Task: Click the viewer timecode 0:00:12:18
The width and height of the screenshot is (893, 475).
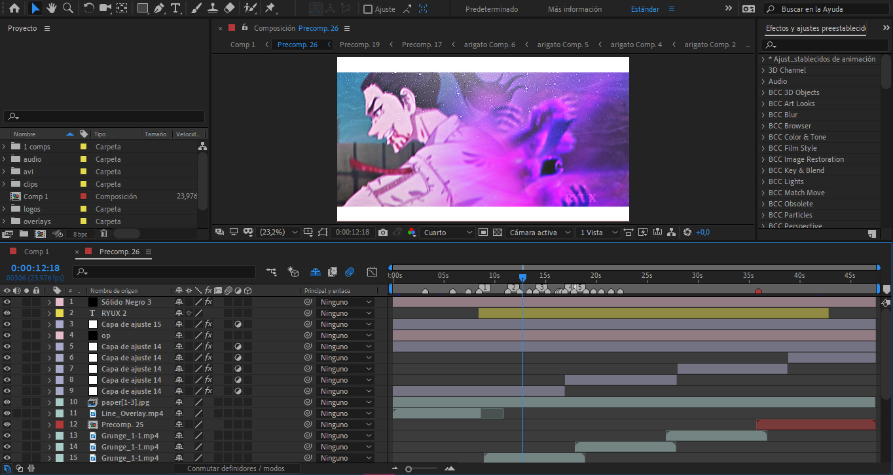Action: tap(352, 232)
